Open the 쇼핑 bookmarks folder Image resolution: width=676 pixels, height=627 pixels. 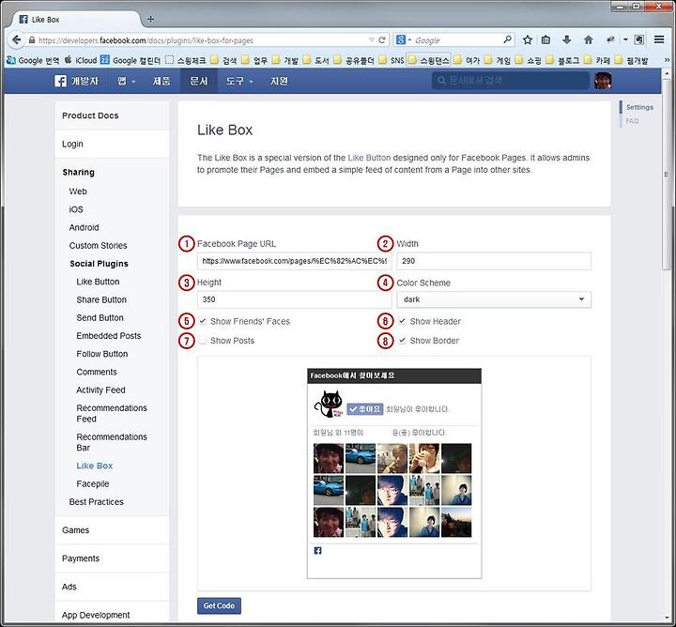[529, 60]
